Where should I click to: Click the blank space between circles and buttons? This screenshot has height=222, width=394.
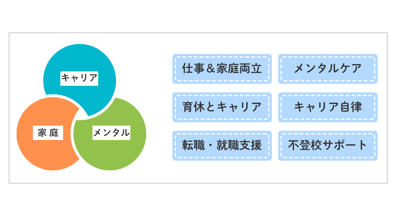(x=159, y=108)
